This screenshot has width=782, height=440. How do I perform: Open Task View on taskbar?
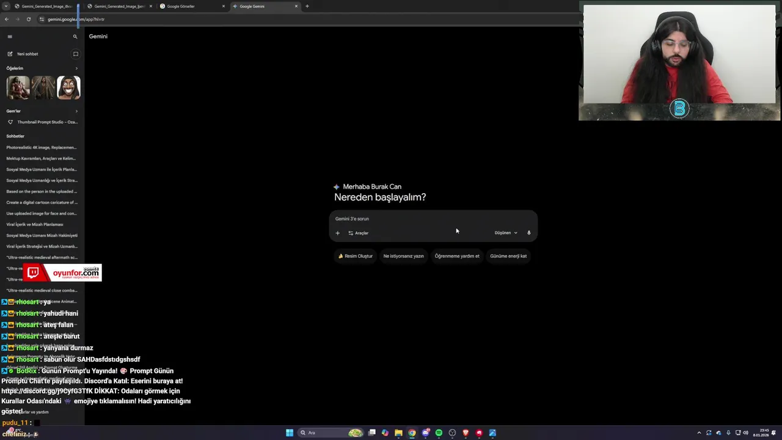pyautogui.click(x=371, y=433)
